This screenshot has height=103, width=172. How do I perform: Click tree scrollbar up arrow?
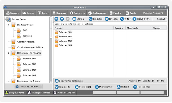[x=51, y=18]
